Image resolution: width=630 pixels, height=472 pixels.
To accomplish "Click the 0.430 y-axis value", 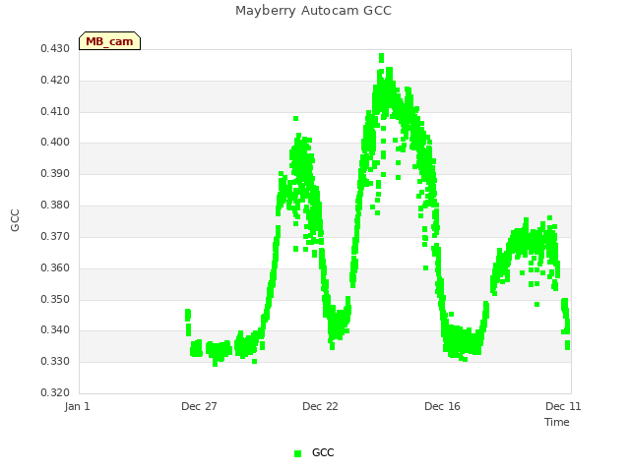I will (x=55, y=48).
